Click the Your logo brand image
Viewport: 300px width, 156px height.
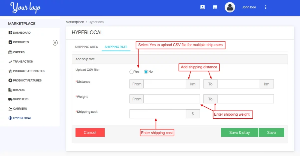(x=25, y=8)
